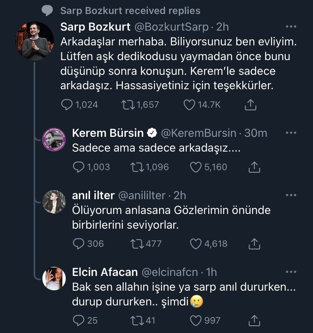Like anıl ilter's tweet

click(x=195, y=244)
